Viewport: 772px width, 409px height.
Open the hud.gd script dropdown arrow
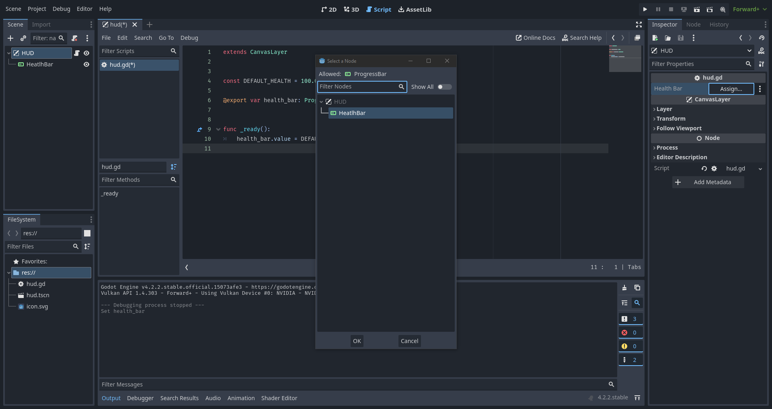[x=760, y=169]
